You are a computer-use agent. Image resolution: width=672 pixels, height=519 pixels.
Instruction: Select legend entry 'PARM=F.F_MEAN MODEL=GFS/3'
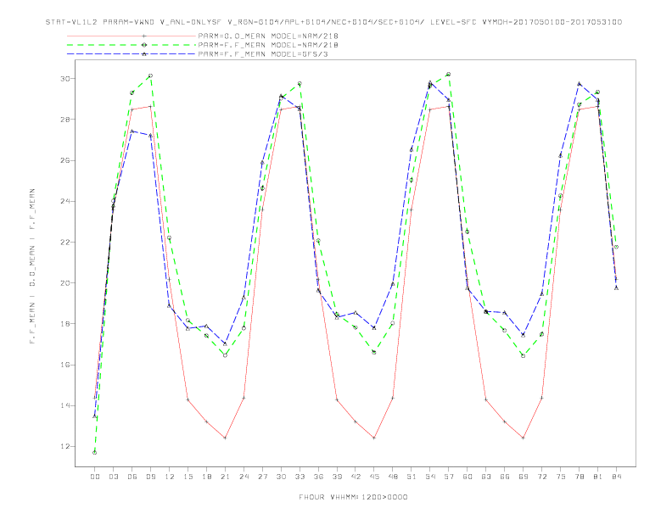click(263, 54)
